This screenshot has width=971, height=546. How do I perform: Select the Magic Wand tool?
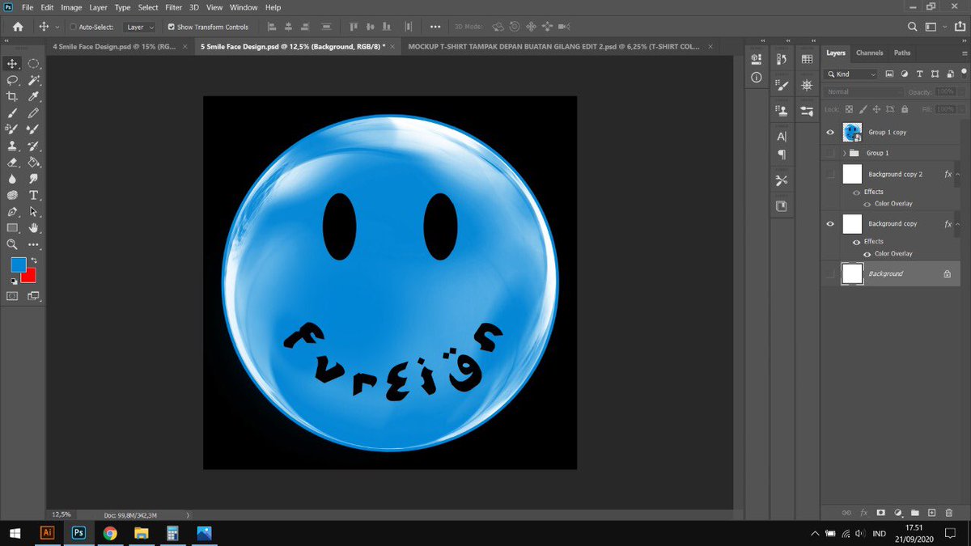tap(34, 80)
